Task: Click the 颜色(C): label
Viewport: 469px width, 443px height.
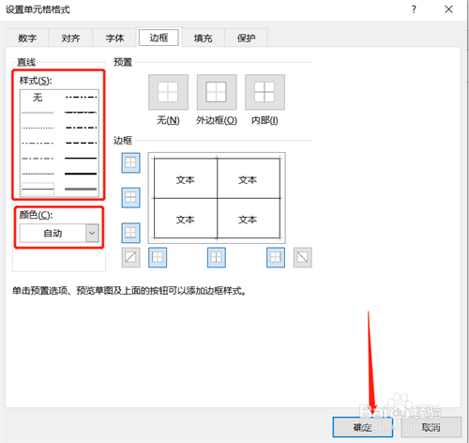Action: coord(36,215)
